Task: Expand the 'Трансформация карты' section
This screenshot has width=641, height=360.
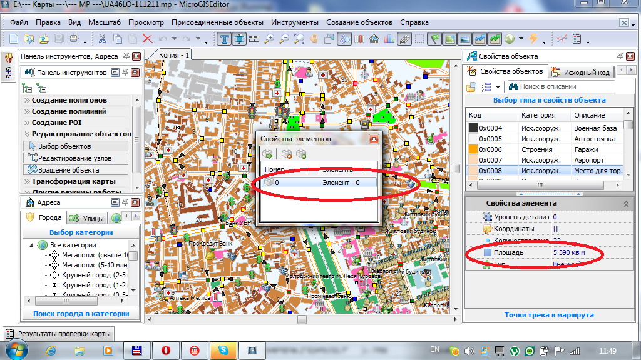Action: pyautogui.click(x=73, y=181)
